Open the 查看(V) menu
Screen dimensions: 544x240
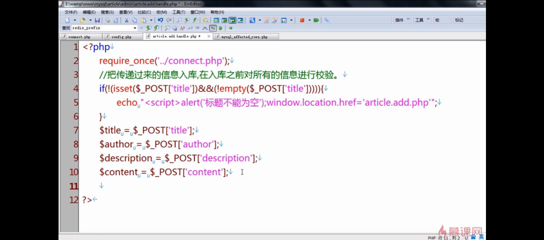tap(126, 12)
